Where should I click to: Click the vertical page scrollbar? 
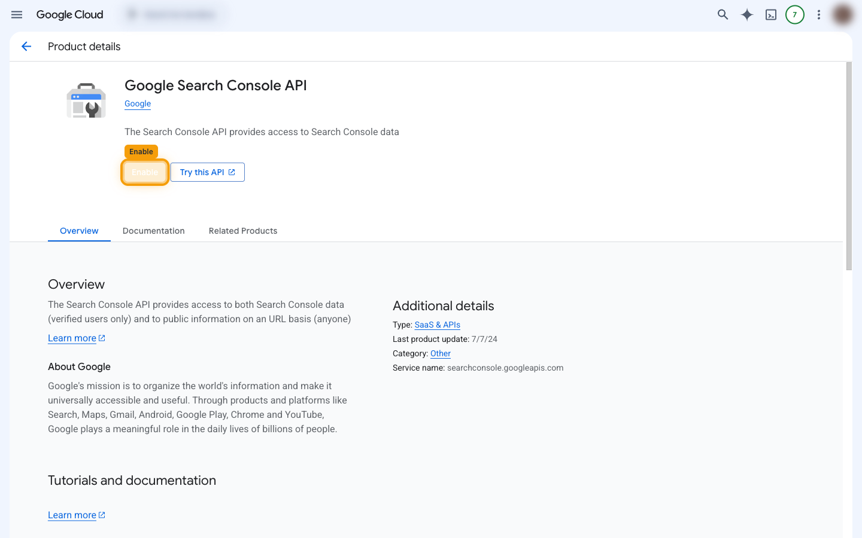coord(849,166)
